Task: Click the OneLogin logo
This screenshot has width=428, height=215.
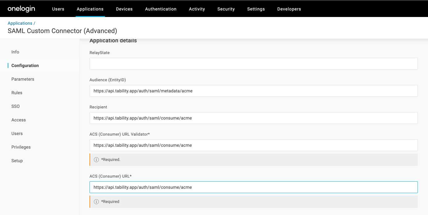Action: point(21,9)
